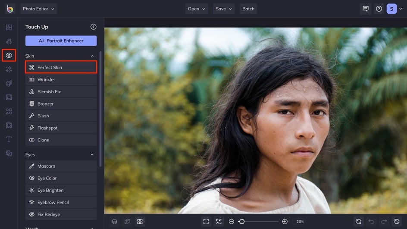Image resolution: width=407 pixels, height=229 pixels.
Task: Click the A.I. Portrait Enhancer button
Action: pyautogui.click(x=61, y=41)
